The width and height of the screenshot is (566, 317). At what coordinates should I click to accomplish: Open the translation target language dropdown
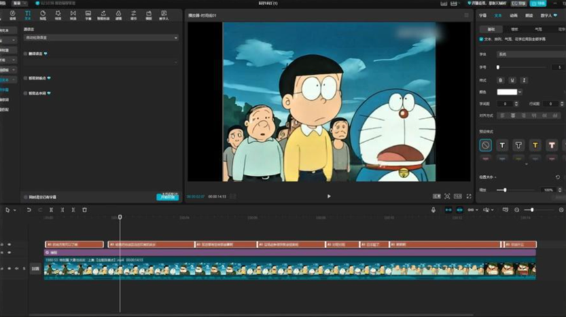[x=101, y=62]
